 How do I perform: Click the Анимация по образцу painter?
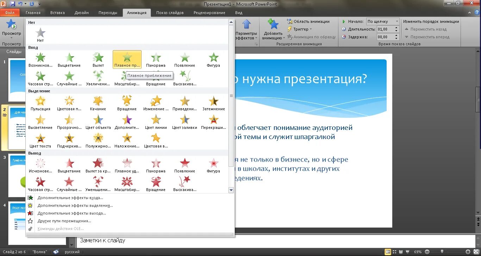pyautogui.click(x=312, y=37)
